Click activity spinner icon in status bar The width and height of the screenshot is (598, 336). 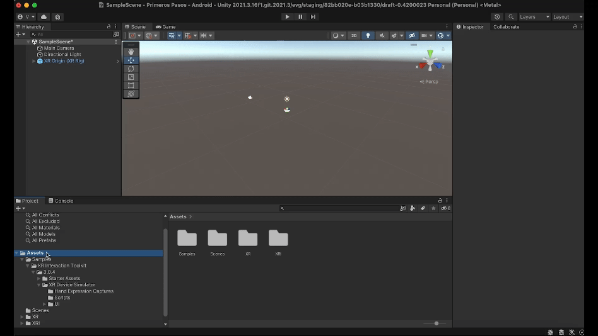tap(581, 332)
